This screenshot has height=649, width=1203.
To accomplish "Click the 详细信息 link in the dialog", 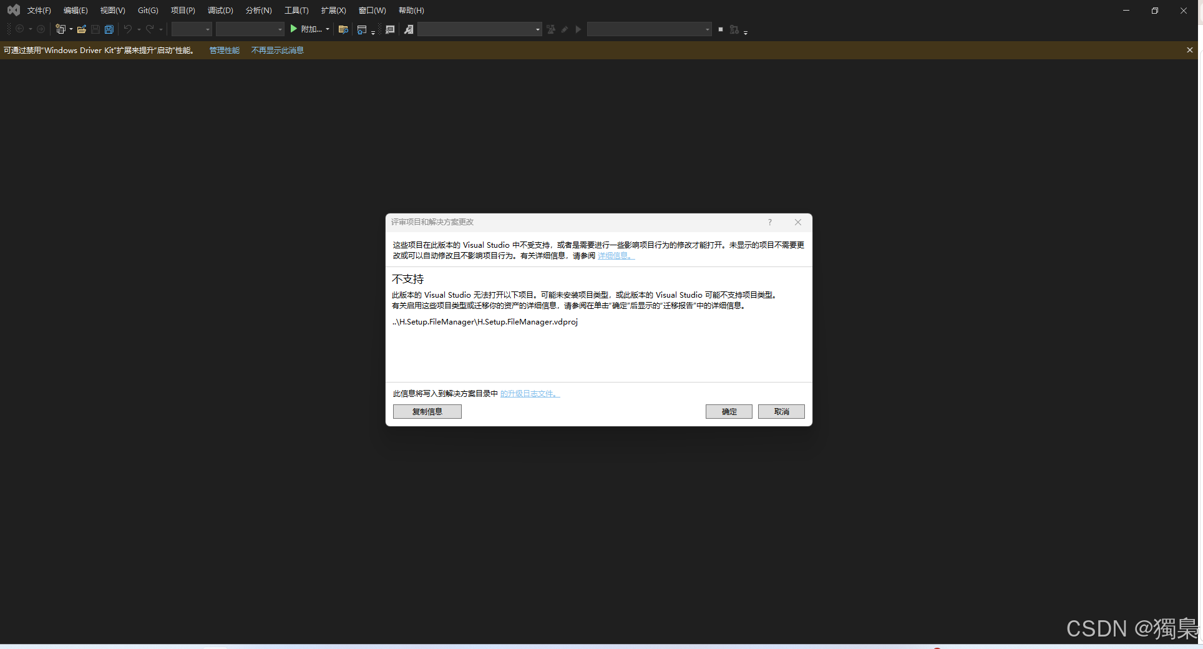I will pos(616,255).
